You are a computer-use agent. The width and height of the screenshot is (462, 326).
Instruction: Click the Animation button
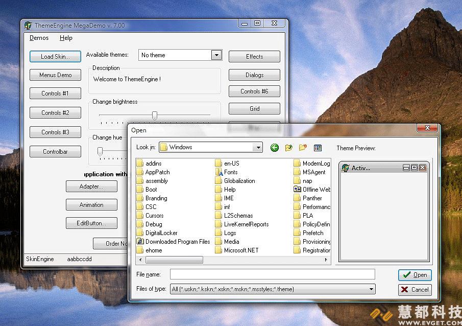point(91,205)
